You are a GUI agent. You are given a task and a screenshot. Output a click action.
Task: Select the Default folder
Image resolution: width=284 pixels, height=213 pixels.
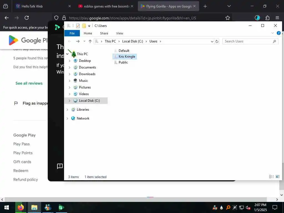tap(124, 51)
